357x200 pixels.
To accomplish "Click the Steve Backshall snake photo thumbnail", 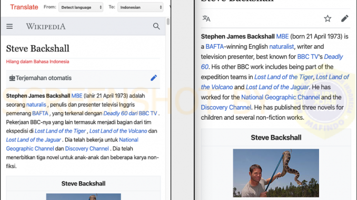I will click(x=276, y=173).
